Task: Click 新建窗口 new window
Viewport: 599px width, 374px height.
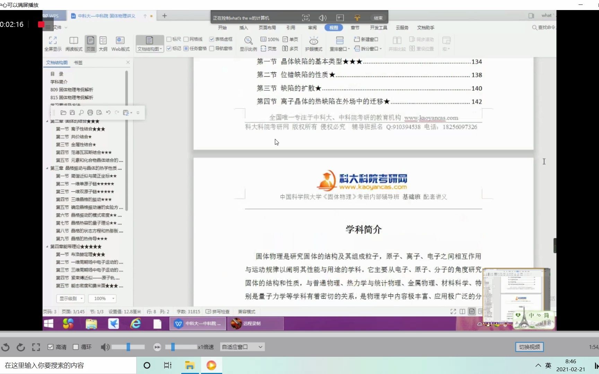Action: tap(366, 39)
